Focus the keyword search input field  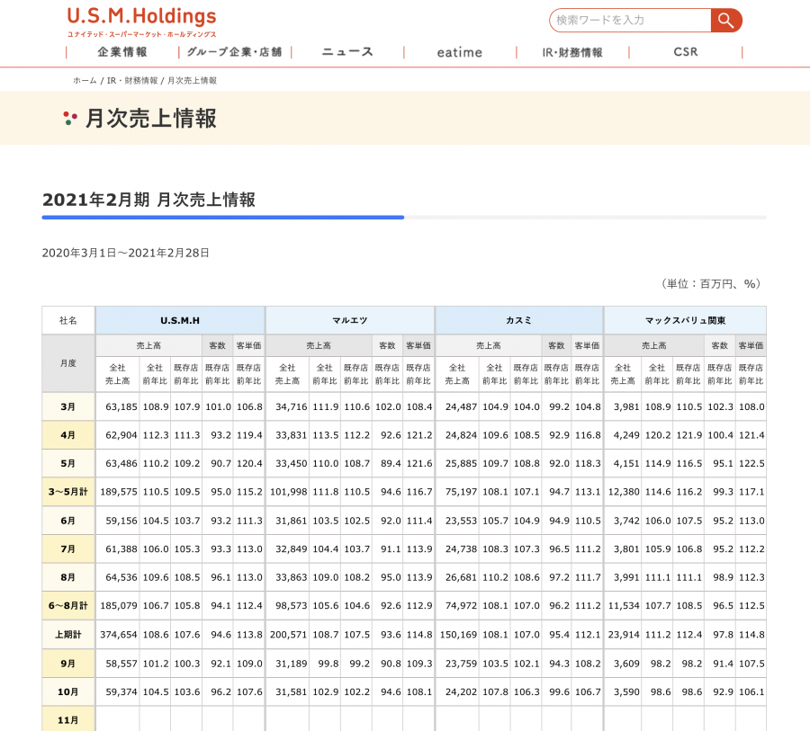(630, 21)
